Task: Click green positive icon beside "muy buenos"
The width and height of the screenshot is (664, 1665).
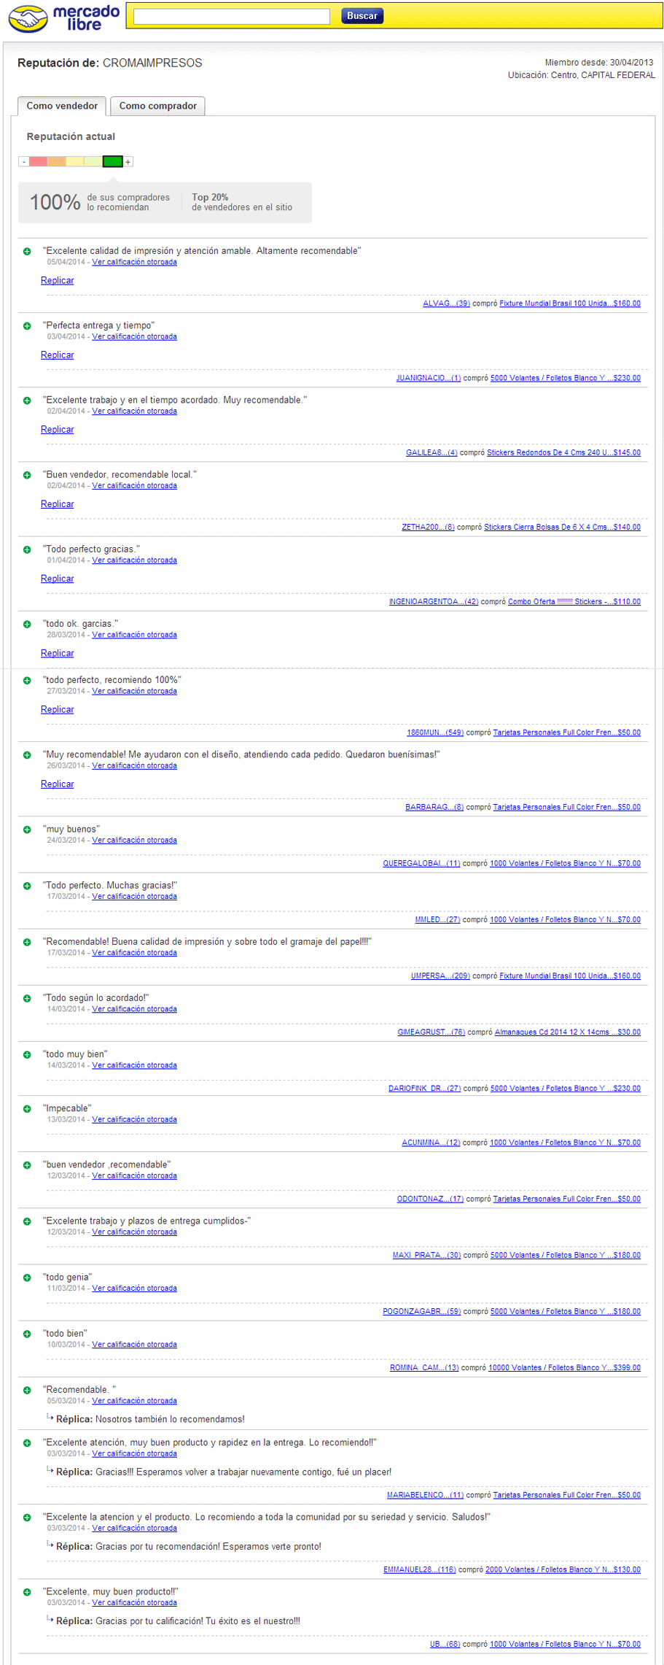Action: 27,830
